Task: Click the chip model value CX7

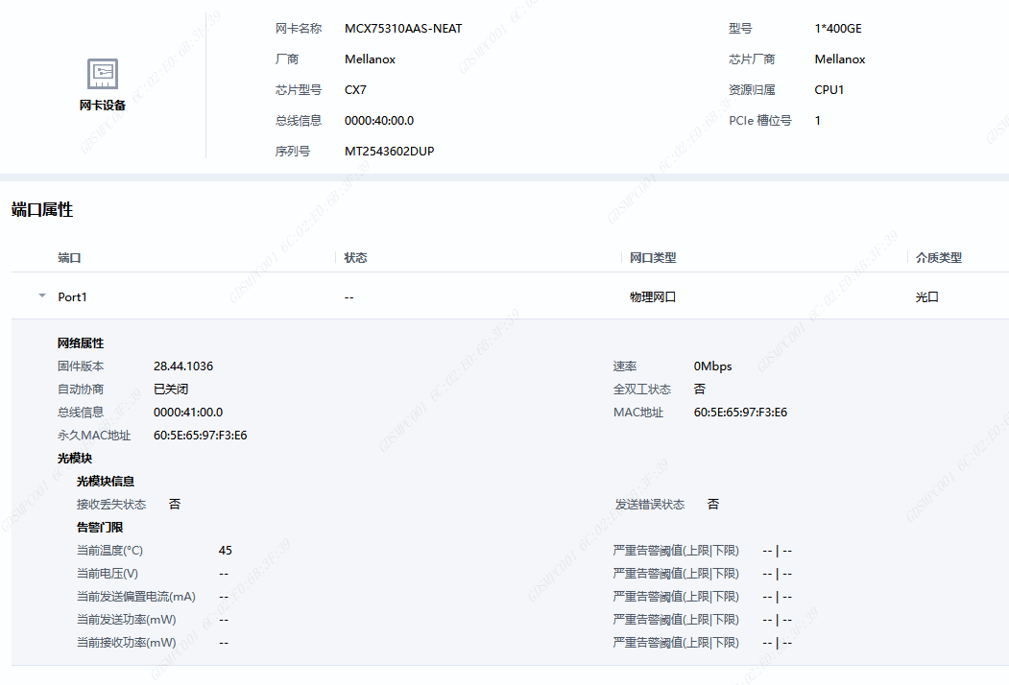Action: click(x=355, y=90)
